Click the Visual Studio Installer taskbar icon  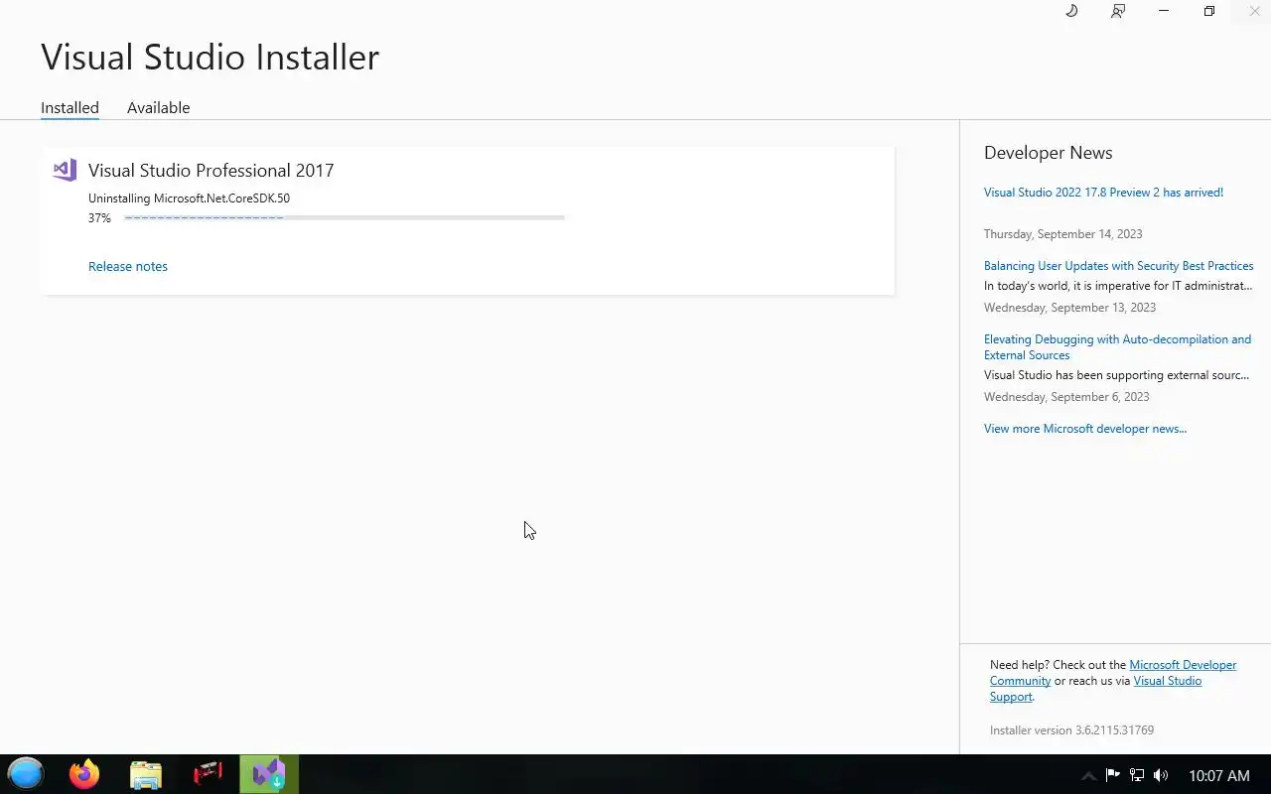268,774
